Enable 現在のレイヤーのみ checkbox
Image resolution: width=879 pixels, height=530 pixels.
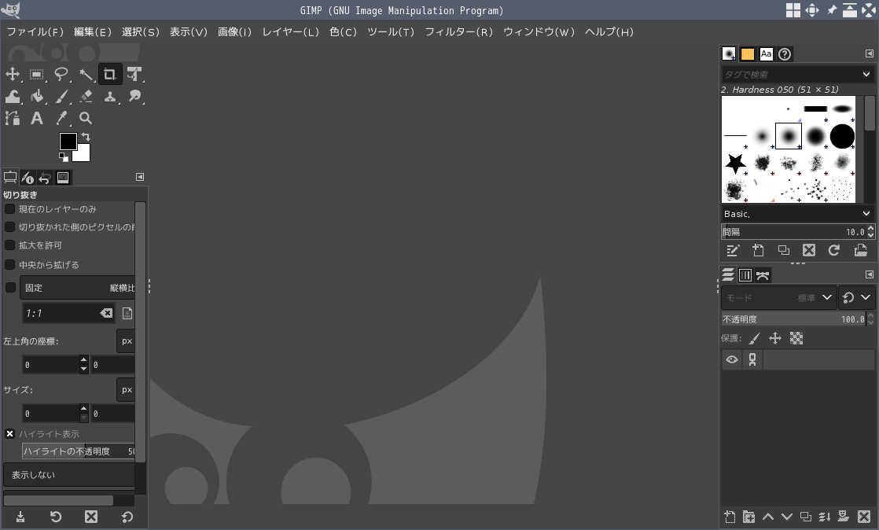(9, 209)
